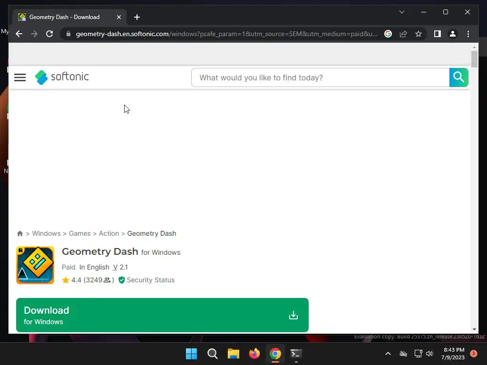The height and width of the screenshot is (365, 487).
Task: Click the Google icon in address bar
Action: tap(388, 34)
